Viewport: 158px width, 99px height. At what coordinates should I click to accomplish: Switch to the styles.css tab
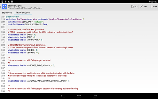[7, 13]
